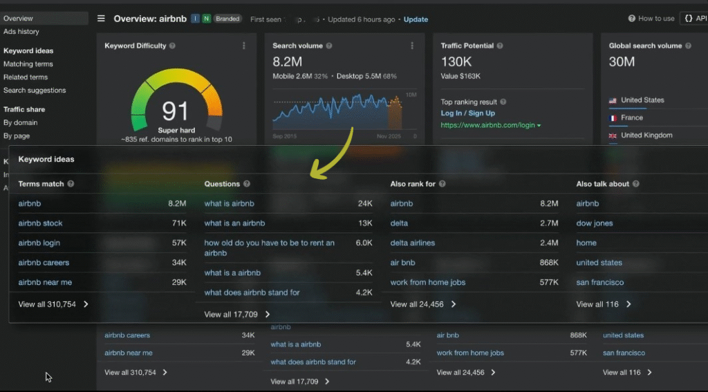Click 'how old do you have to be' question

click(x=269, y=248)
